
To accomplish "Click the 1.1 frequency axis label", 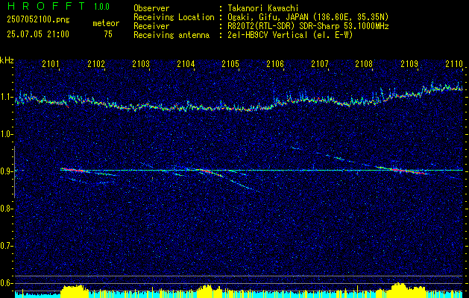I will point(6,97).
